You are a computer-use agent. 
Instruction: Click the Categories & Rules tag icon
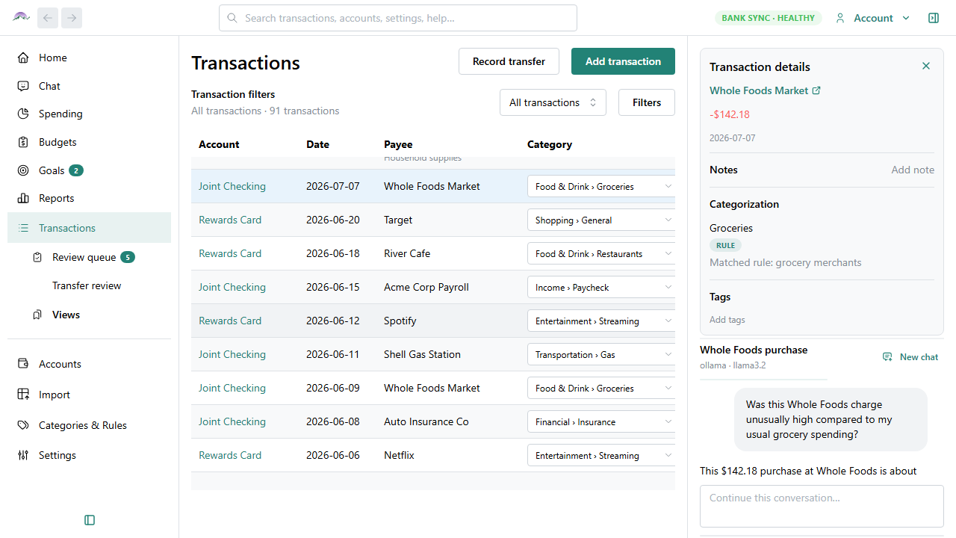23,425
